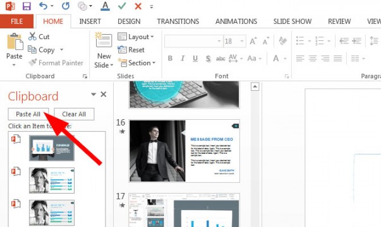Screen dimensions: 381x227
Task: Click the Clear All button
Action: pos(74,114)
